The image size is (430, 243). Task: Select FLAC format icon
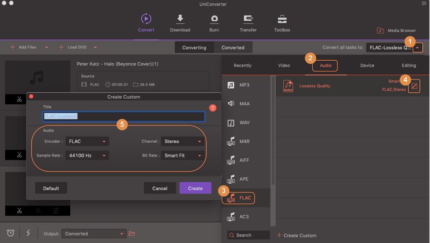[x=231, y=198]
